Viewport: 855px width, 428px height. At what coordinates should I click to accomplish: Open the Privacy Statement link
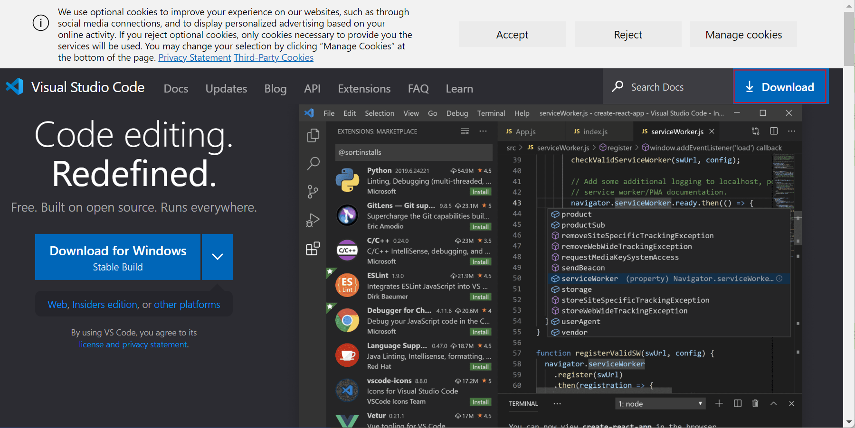pyautogui.click(x=195, y=57)
